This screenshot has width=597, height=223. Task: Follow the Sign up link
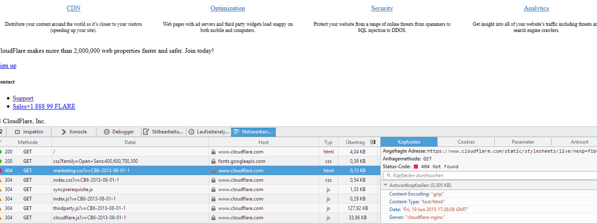pyautogui.click(x=8, y=66)
